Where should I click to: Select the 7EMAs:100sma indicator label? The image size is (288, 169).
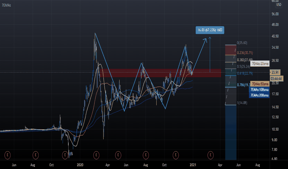click(259, 89)
